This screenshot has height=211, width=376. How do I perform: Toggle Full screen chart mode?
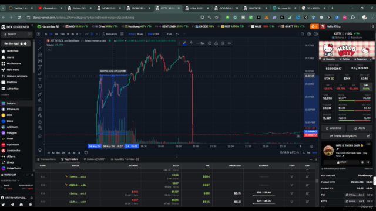(167, 34)
